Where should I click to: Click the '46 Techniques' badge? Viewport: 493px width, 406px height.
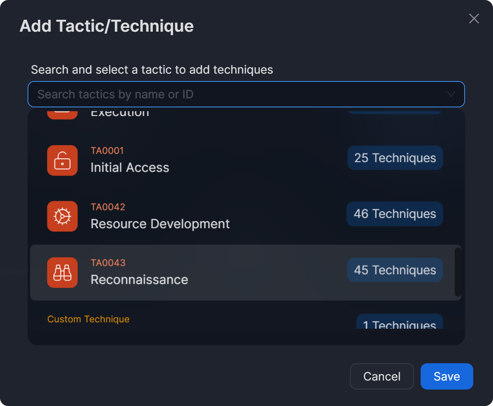coord(395,214)
